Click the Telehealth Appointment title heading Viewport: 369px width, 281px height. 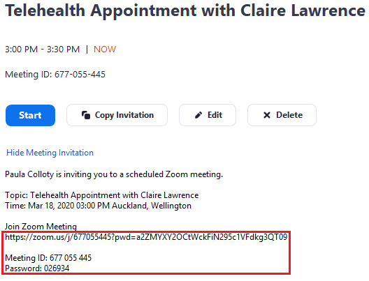click(x=185, y=10)
